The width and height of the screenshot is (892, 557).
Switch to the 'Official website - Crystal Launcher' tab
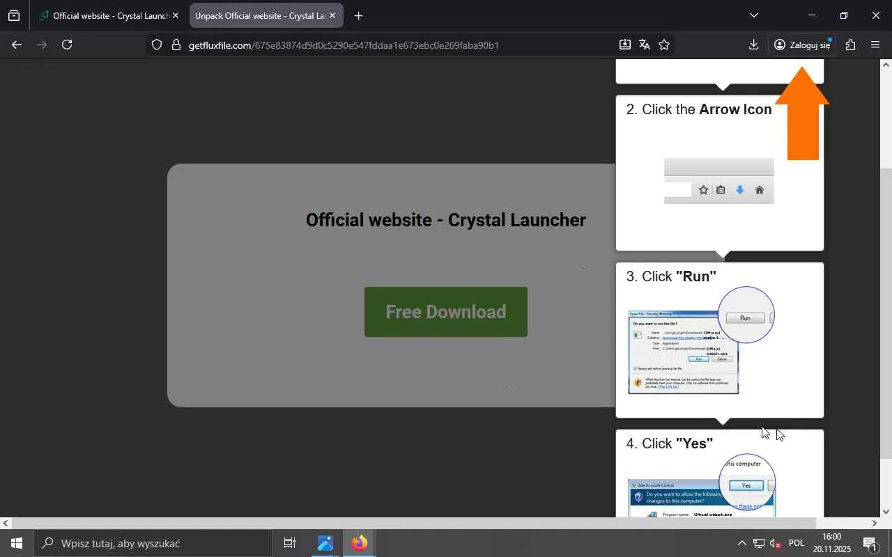click(109, 15)
